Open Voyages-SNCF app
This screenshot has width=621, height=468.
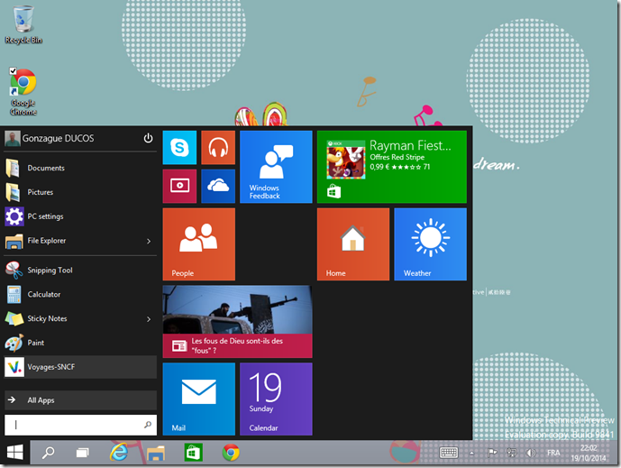(80, 367)
